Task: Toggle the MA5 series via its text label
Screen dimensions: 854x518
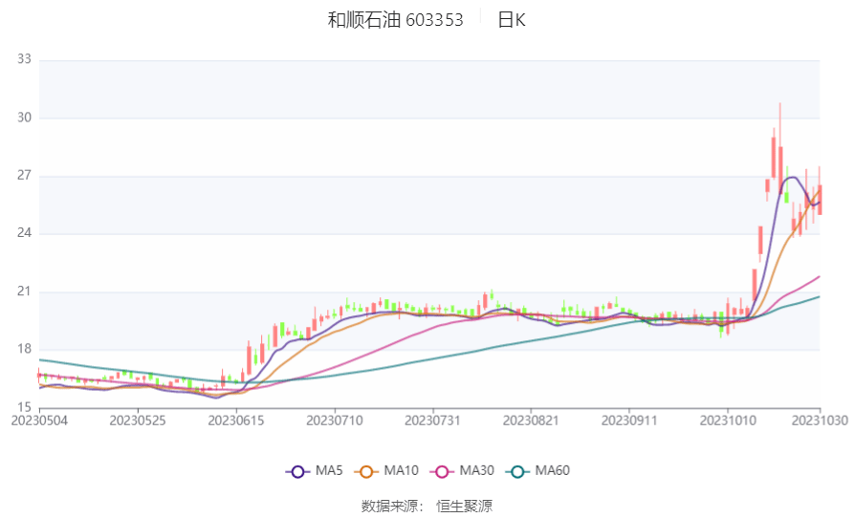Action: pos(329,471)
